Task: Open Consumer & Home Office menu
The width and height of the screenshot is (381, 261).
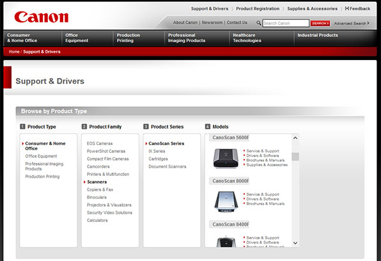Action: [22, 38]
